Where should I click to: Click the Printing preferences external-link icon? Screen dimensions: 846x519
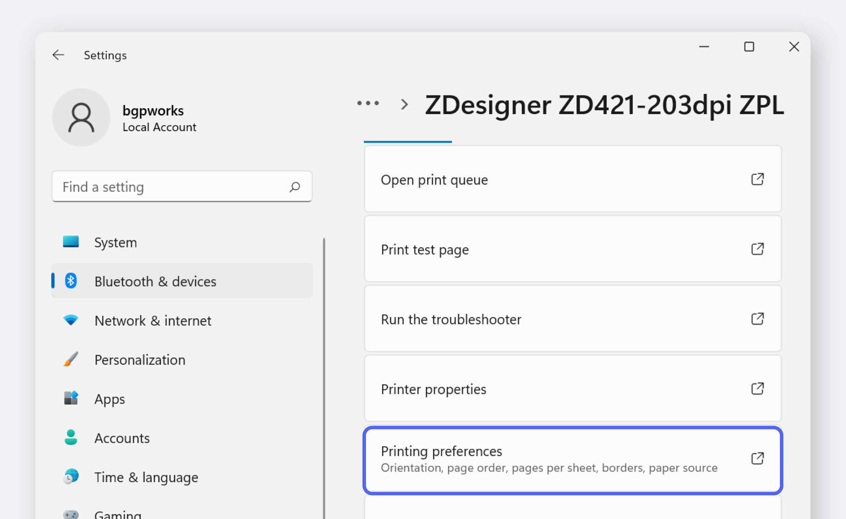[x=757, y=458]
